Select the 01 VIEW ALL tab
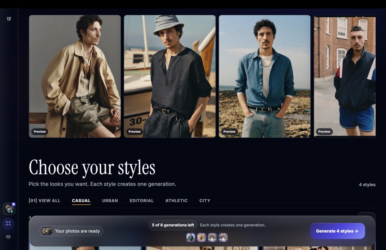The height and width of the screenshot is (250, 386). click(x=44, y=201)
